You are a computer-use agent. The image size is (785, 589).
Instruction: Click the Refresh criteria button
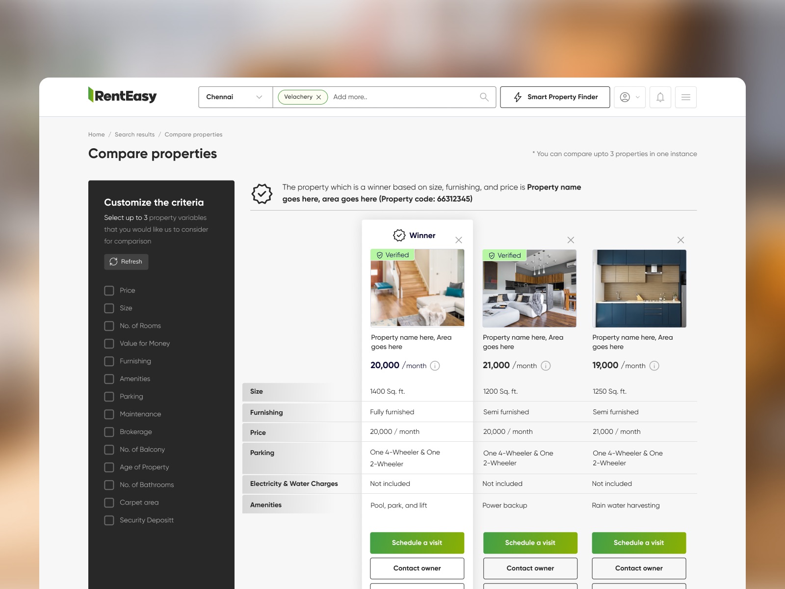pyautogui.click(x=126, y=262)
